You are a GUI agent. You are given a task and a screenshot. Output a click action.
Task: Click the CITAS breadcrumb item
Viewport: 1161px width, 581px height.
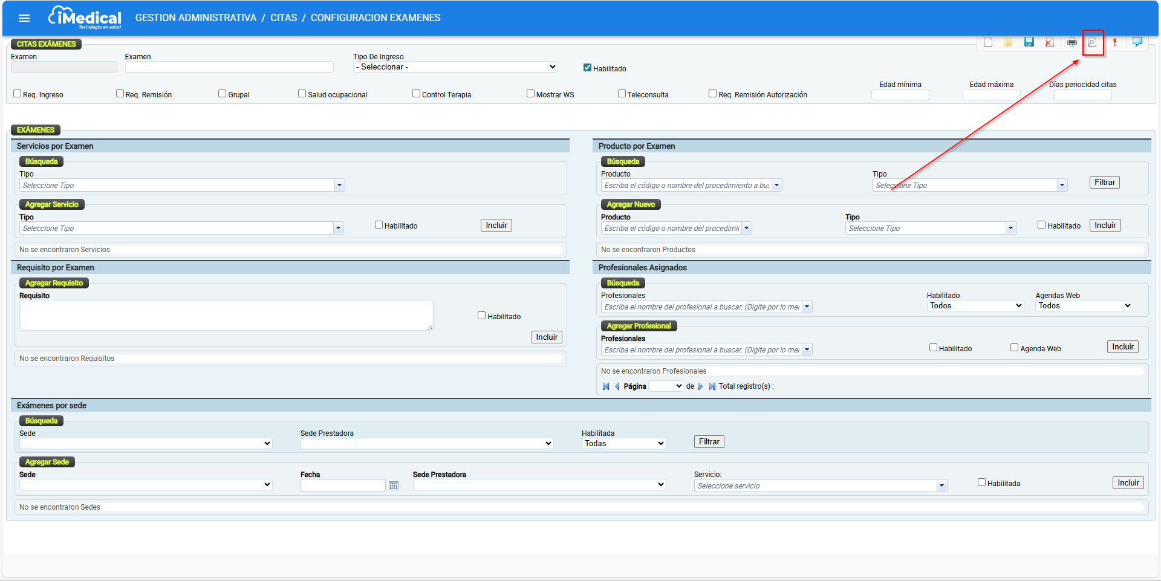pyautogui.click(x=284, y=18)
